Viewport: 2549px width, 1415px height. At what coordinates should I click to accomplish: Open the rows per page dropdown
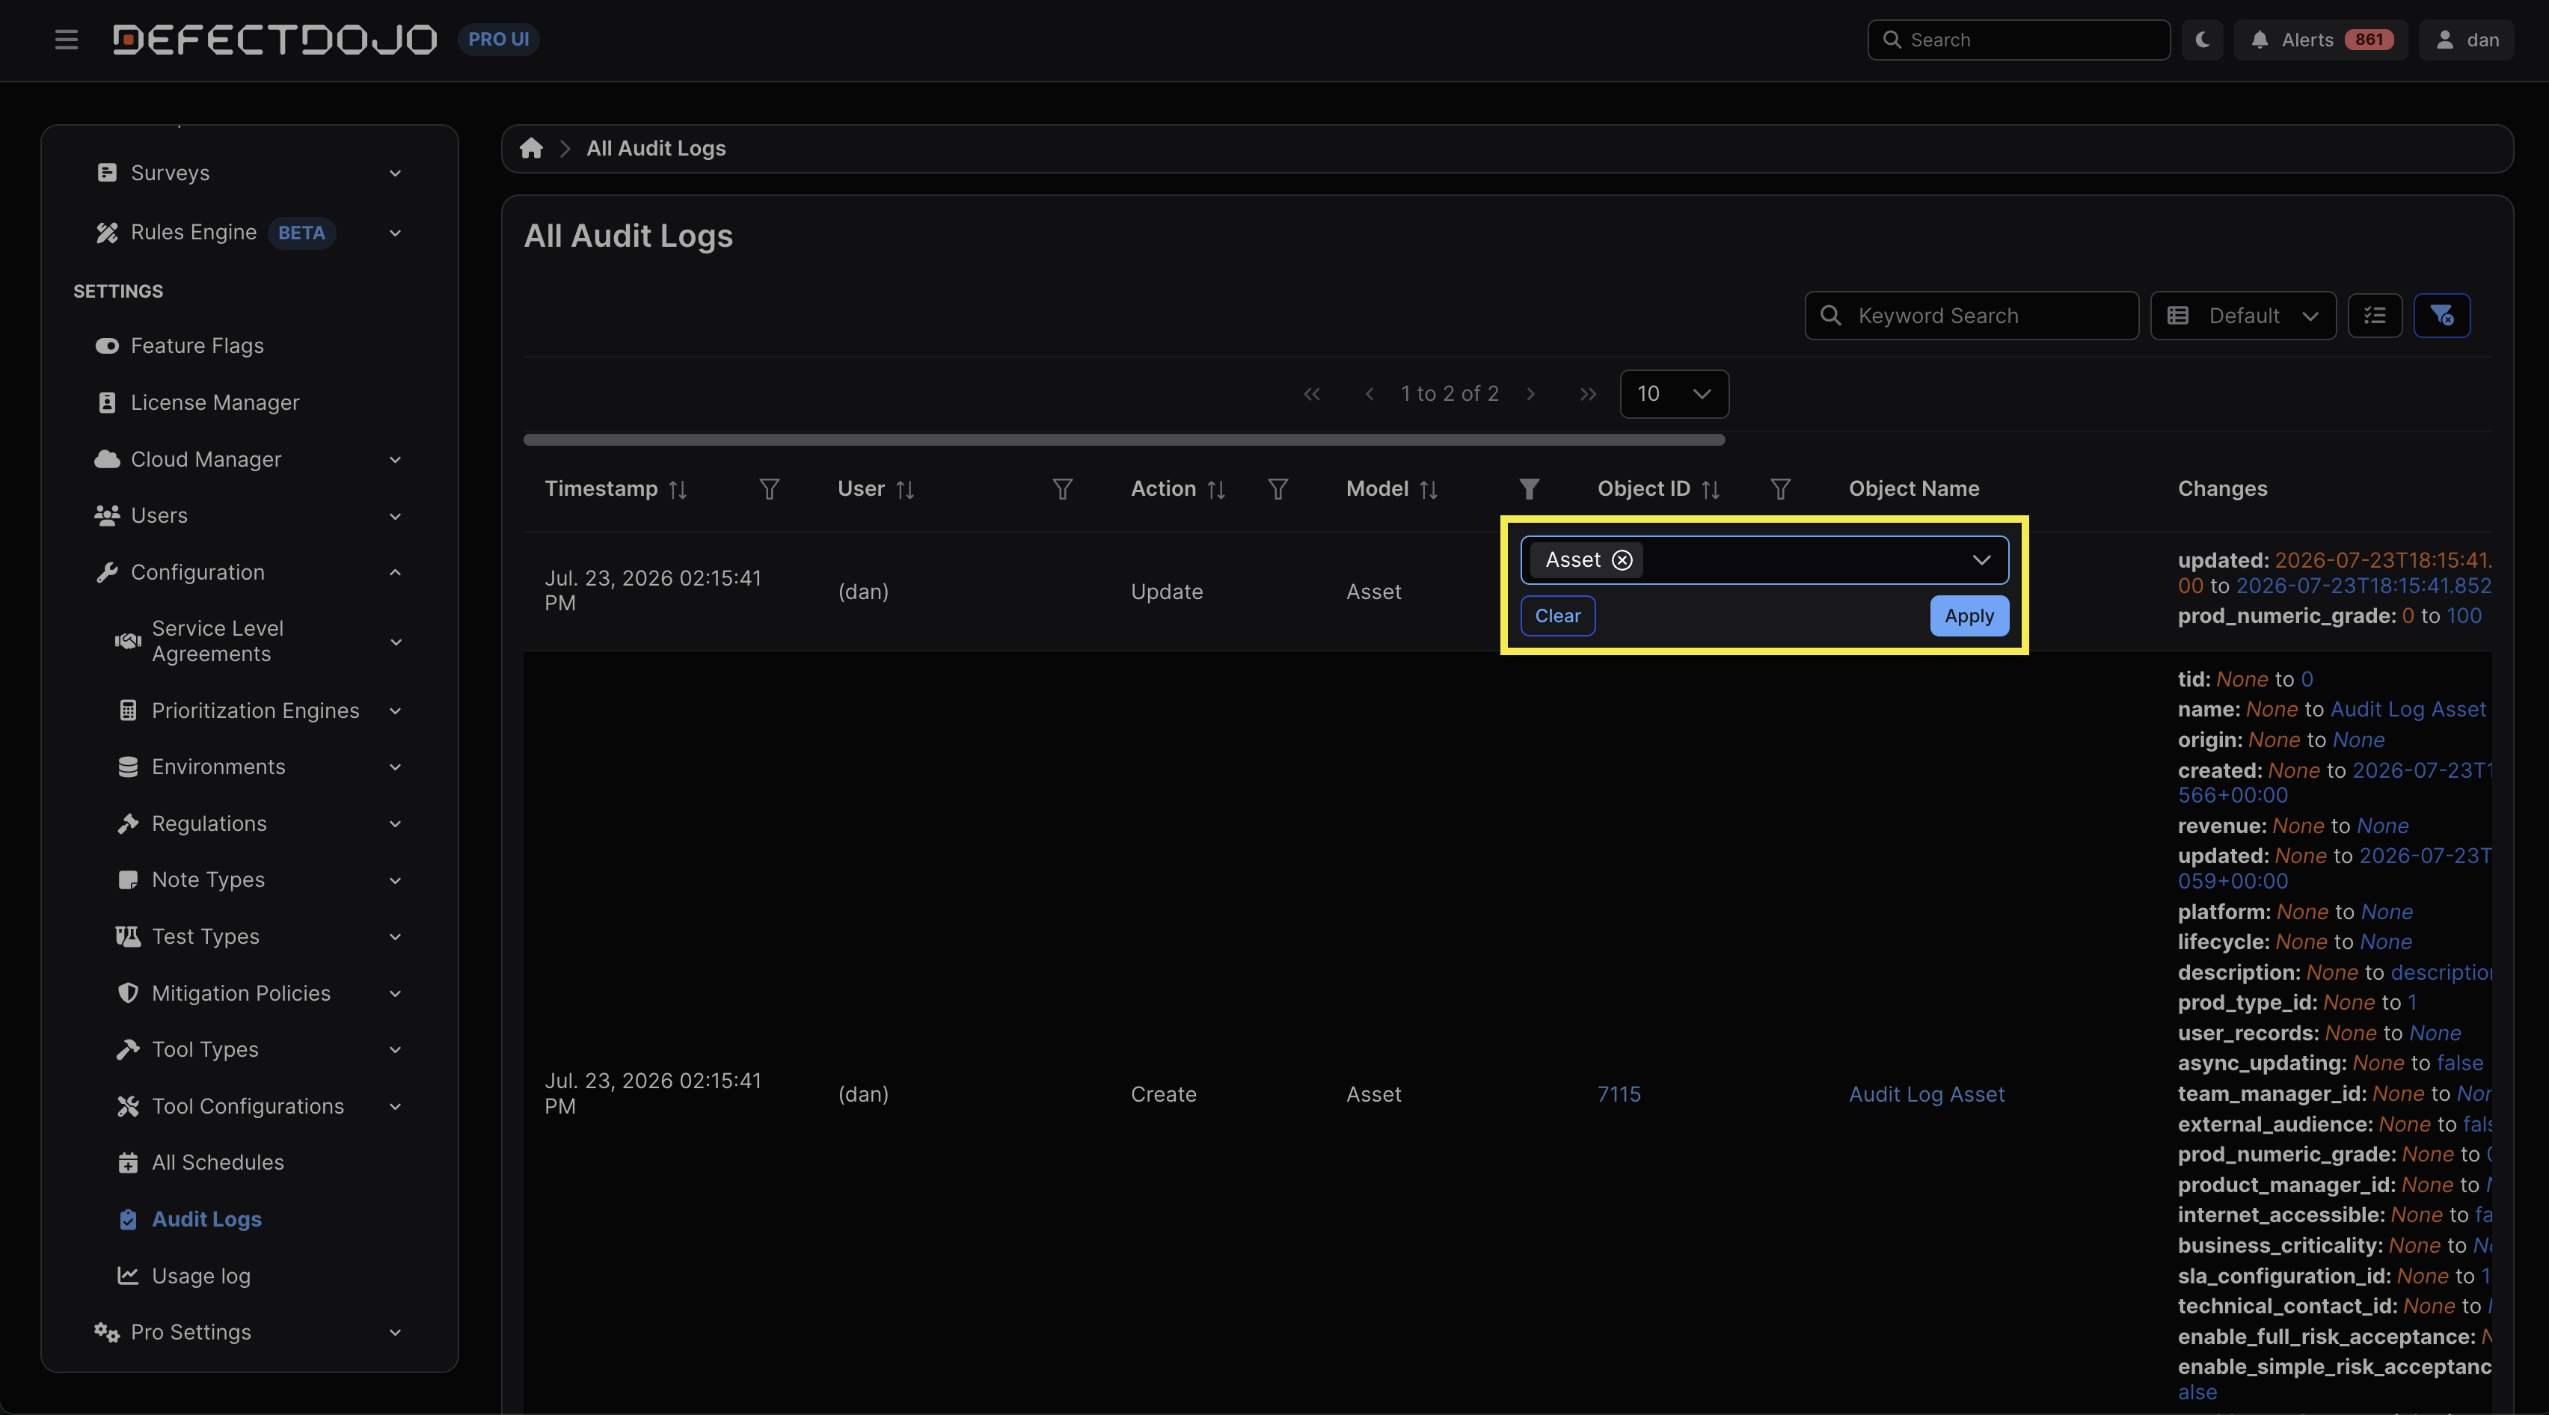tap(1674, 394)
